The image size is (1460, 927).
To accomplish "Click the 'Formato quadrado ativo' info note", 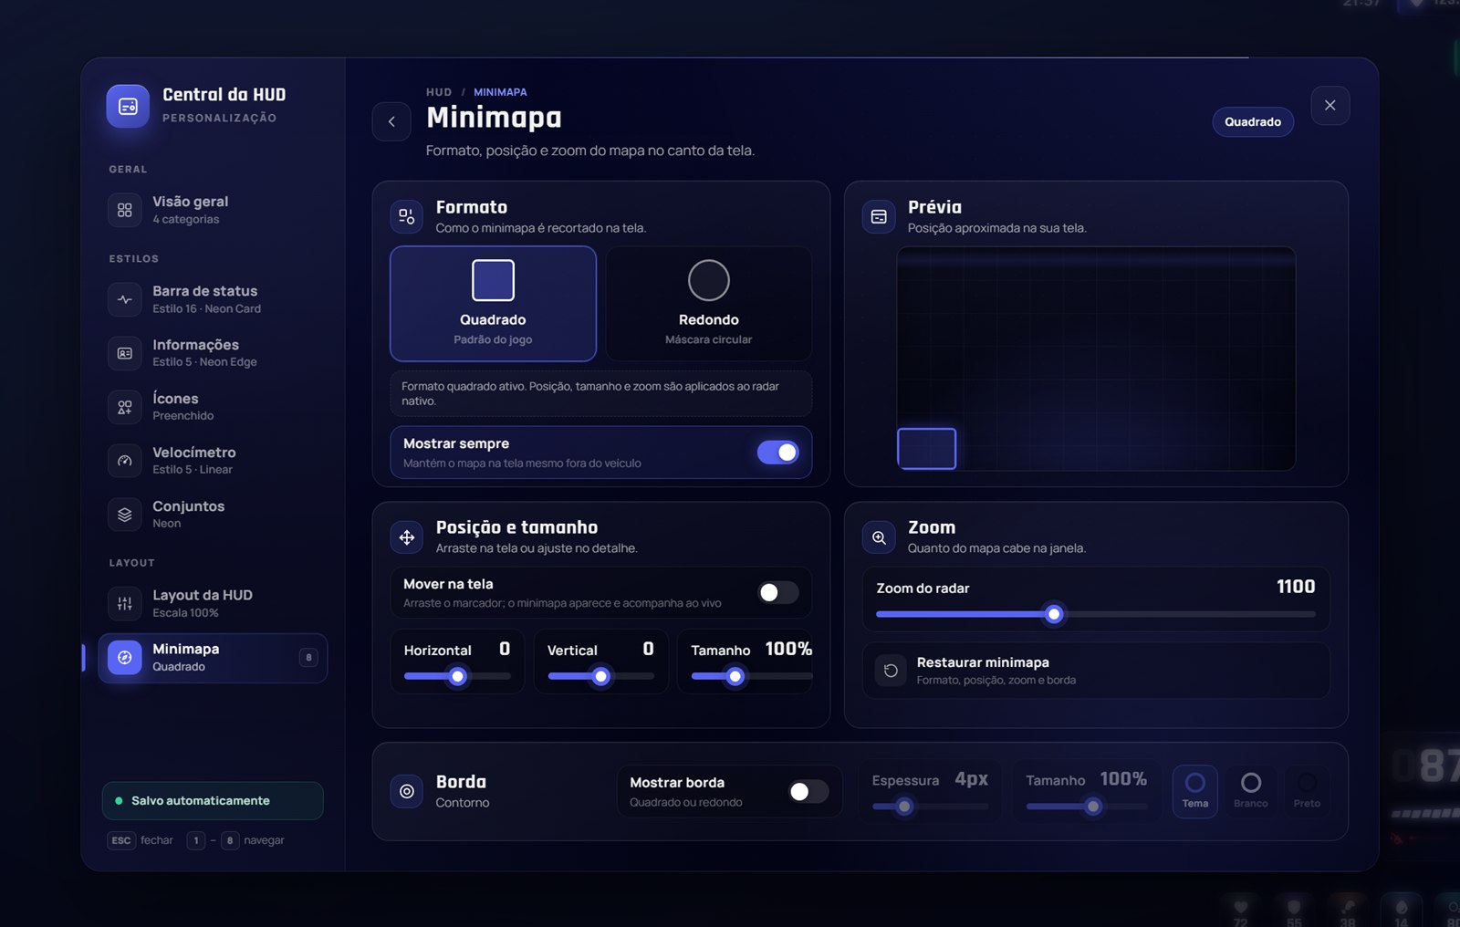I will (x=601, y=393).
